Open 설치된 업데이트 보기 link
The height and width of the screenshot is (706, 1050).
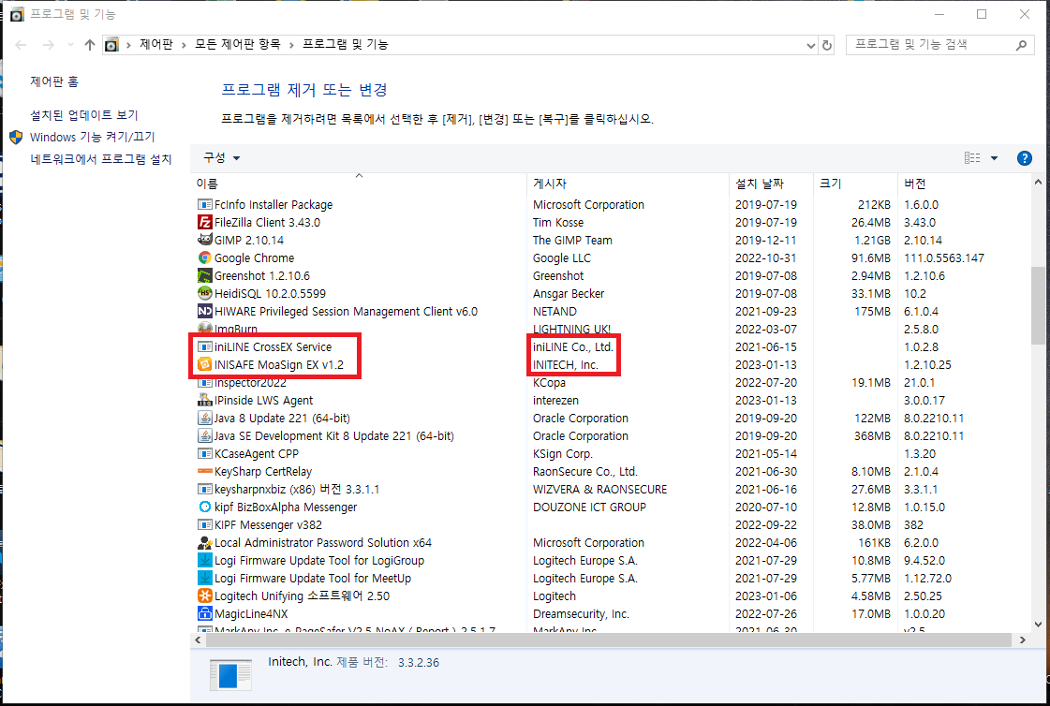click(83, 115)
